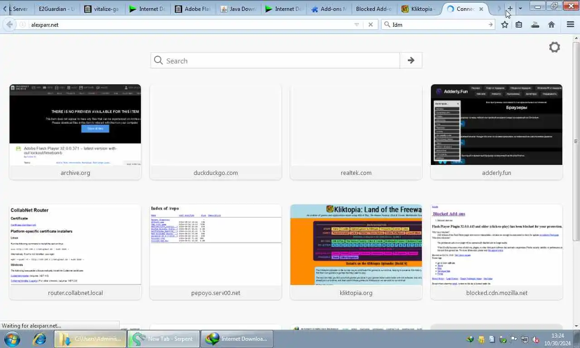The width and height of the screenshot is (580, 348).
Task: Open Internet Download Manager taskbar button
Action: tap(237, 338)
